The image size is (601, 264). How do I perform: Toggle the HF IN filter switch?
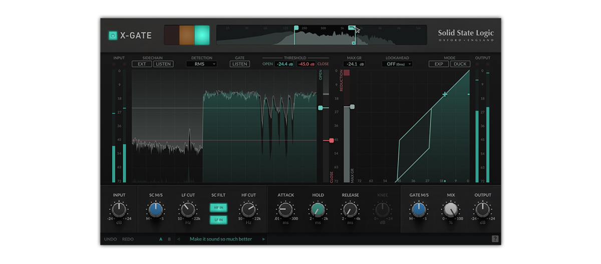[218, 207]
